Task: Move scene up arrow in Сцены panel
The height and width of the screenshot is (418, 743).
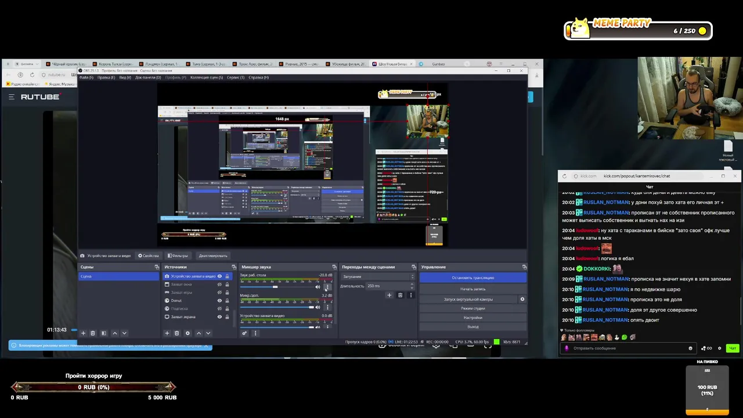Action: (115, 333)
